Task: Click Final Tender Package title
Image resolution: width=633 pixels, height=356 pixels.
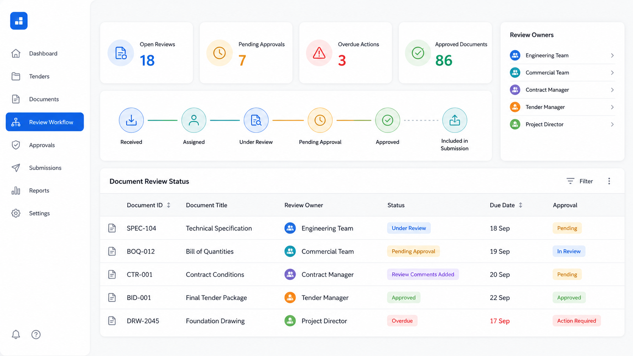Action: (x=216, y=298)
